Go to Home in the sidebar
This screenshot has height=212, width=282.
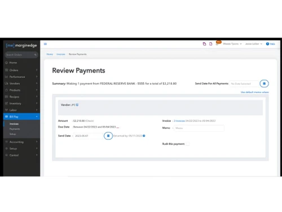pos(13,63)
